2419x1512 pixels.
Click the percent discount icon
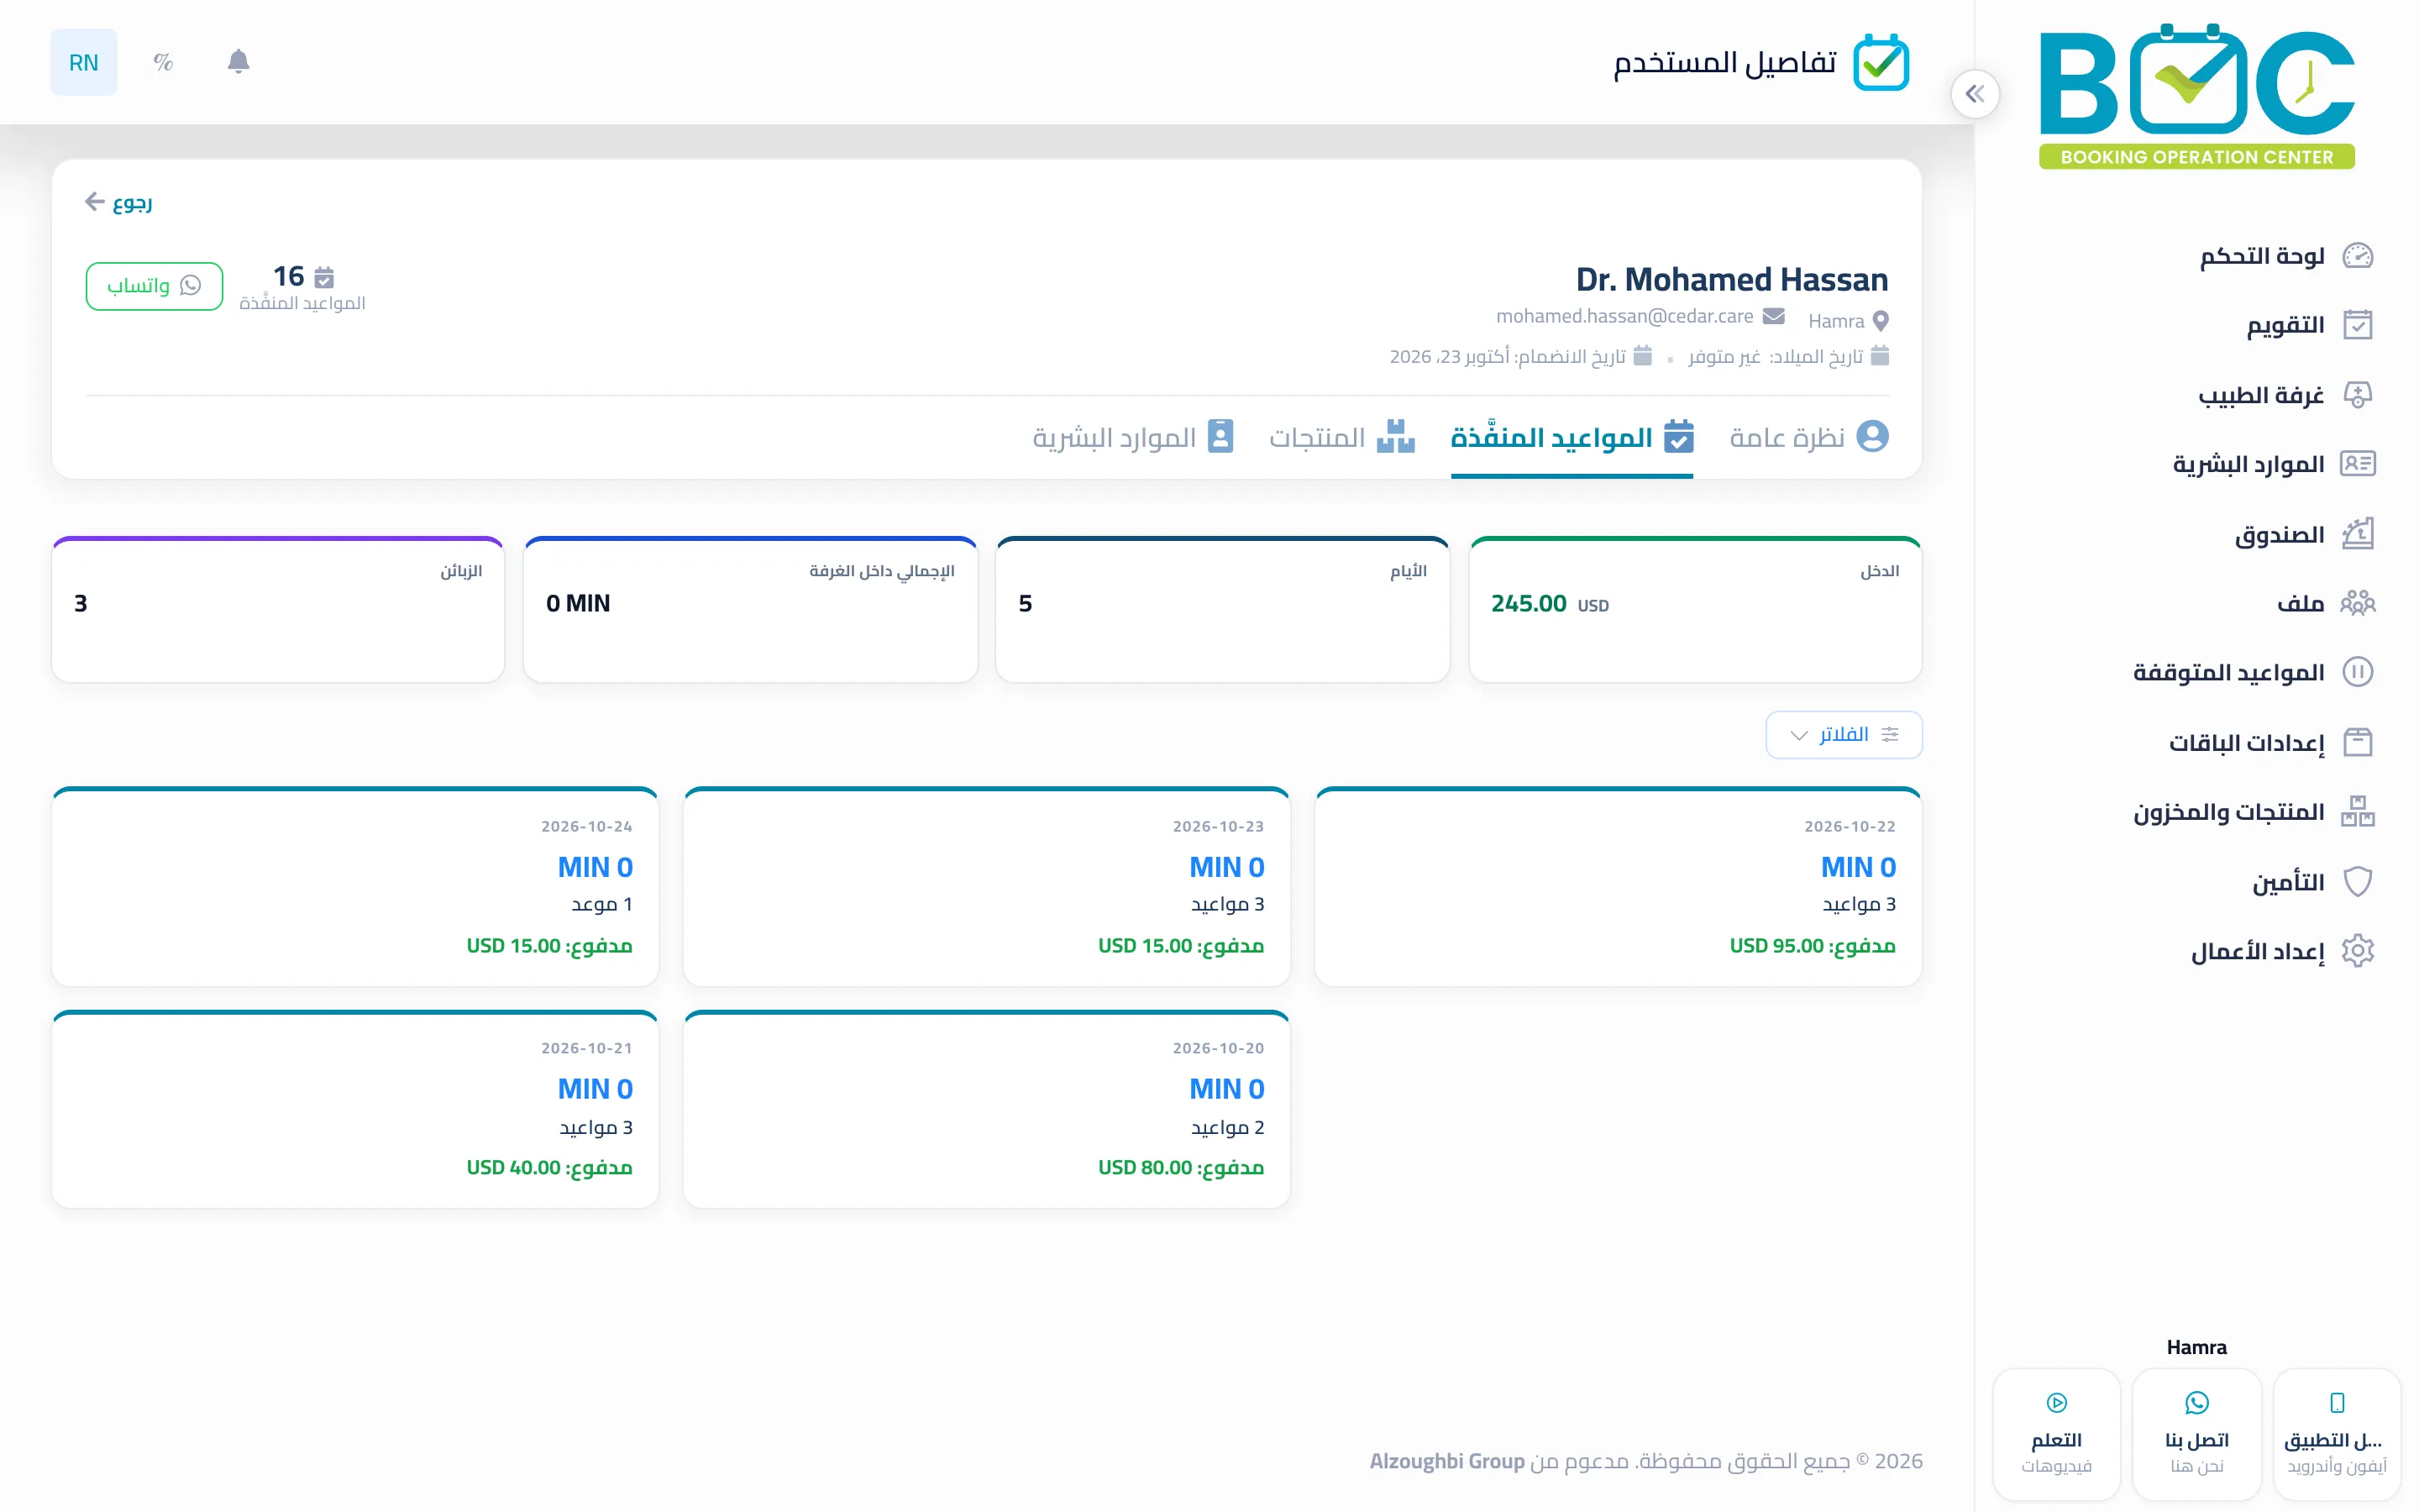pos(163,62)
